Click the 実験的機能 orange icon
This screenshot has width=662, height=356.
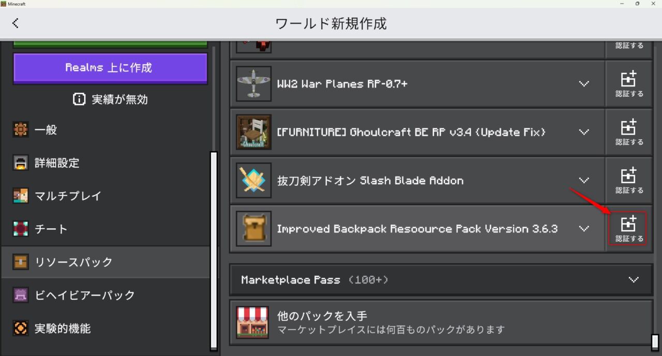click(x=21, y=328)
